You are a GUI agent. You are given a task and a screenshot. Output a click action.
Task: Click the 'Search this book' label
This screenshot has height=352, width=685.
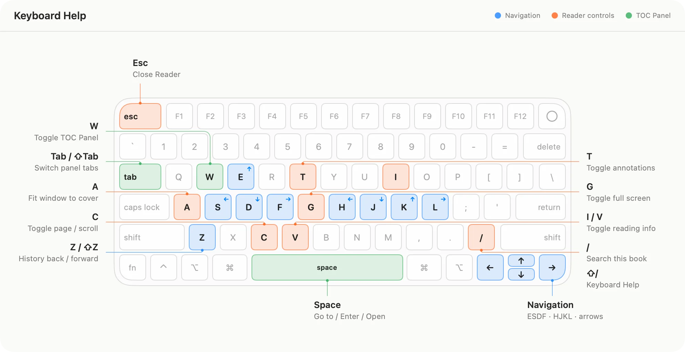(x=617, y=258)
